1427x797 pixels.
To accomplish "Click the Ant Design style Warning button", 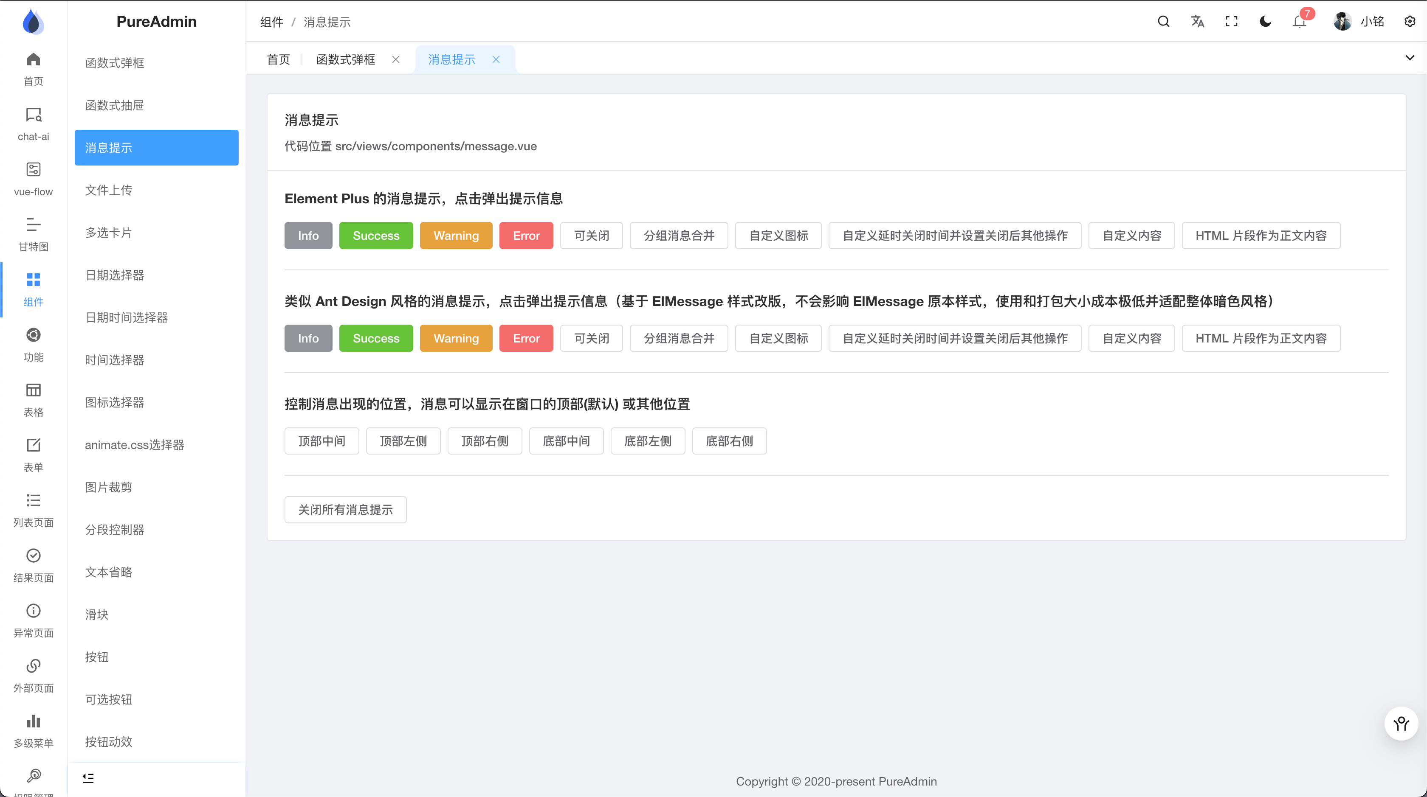I will pos(455,338).
